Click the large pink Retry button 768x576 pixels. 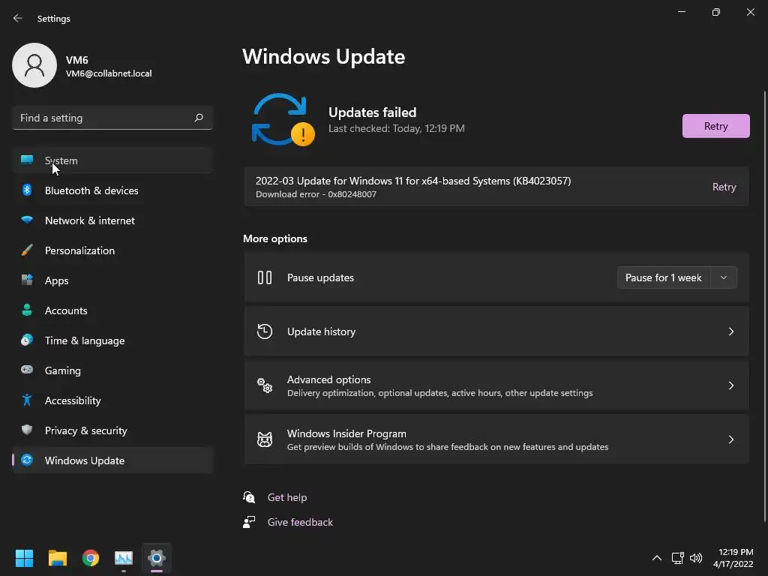pos(715,126)
